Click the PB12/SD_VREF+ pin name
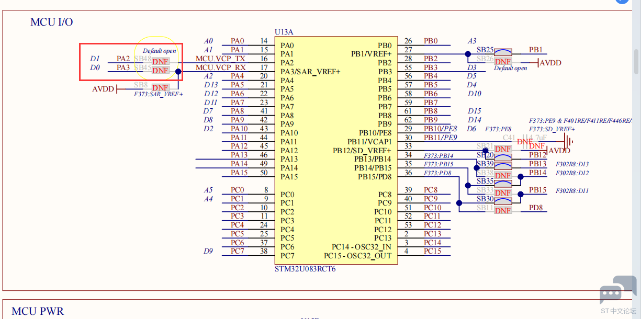The height and width of the screenshot is (319, 641). [x=362, y=151]
